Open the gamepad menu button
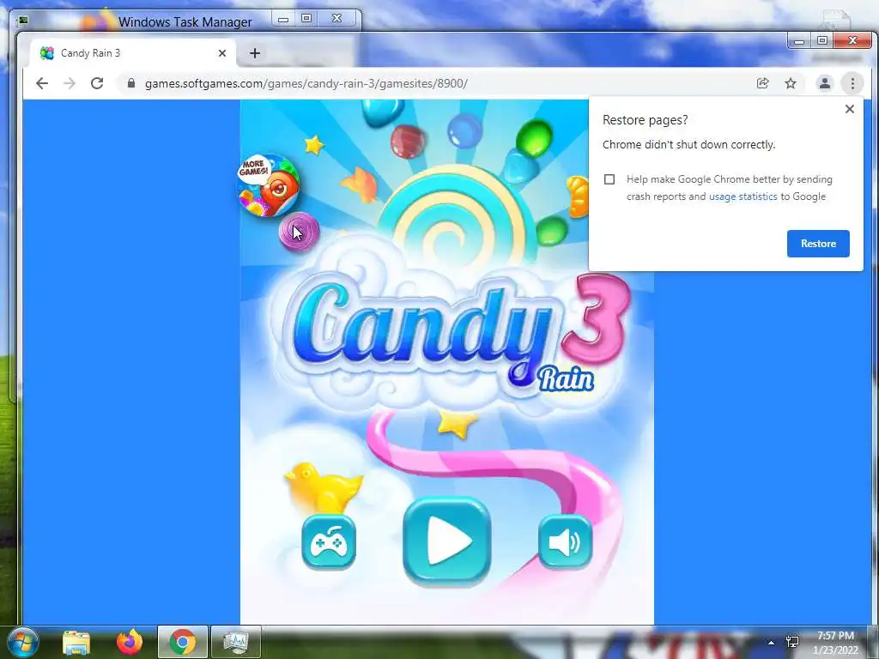 coord(329,542)
